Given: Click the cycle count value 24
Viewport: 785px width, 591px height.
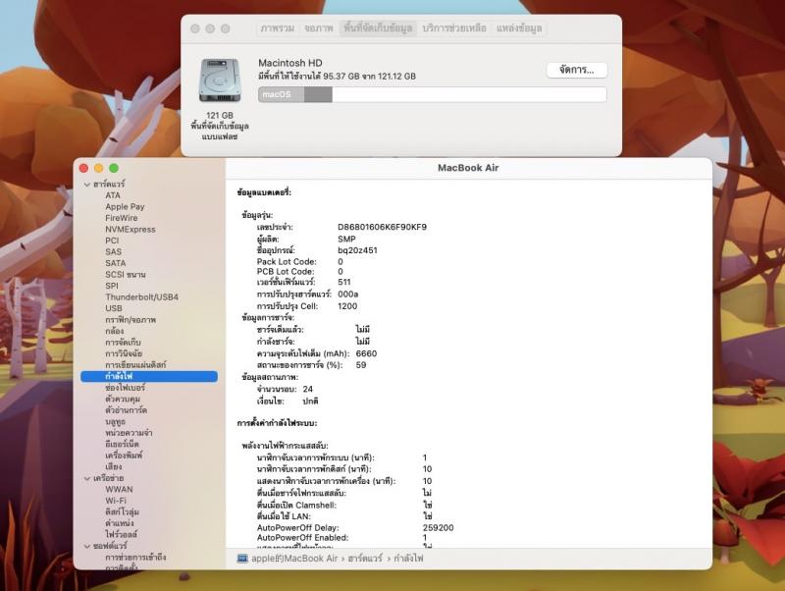Looking at the screenshot, I should [x=308, y=389].
